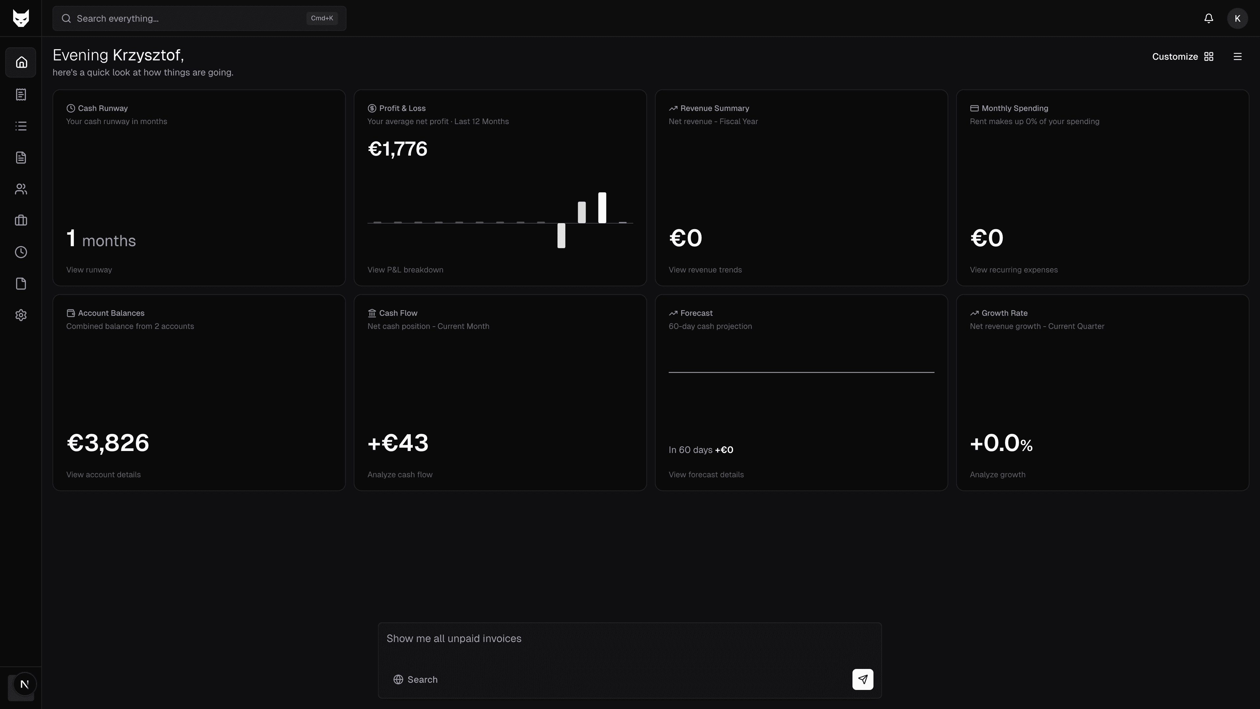The image size is (1260, 709).
Task: Open the transactions list icon in sidebar
Action: pos(21,126)
